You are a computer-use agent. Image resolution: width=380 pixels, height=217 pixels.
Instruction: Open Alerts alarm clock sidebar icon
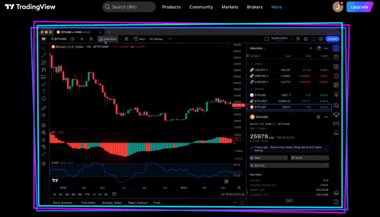click(336, 57)
